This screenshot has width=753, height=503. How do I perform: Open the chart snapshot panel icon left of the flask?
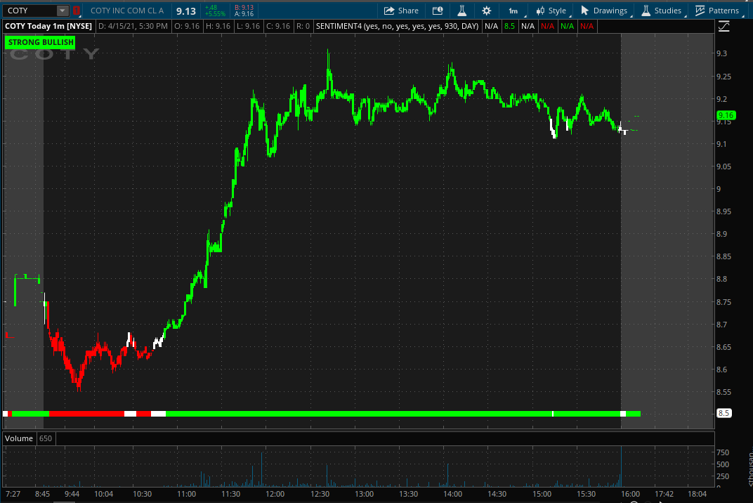[x=438, y=11]
